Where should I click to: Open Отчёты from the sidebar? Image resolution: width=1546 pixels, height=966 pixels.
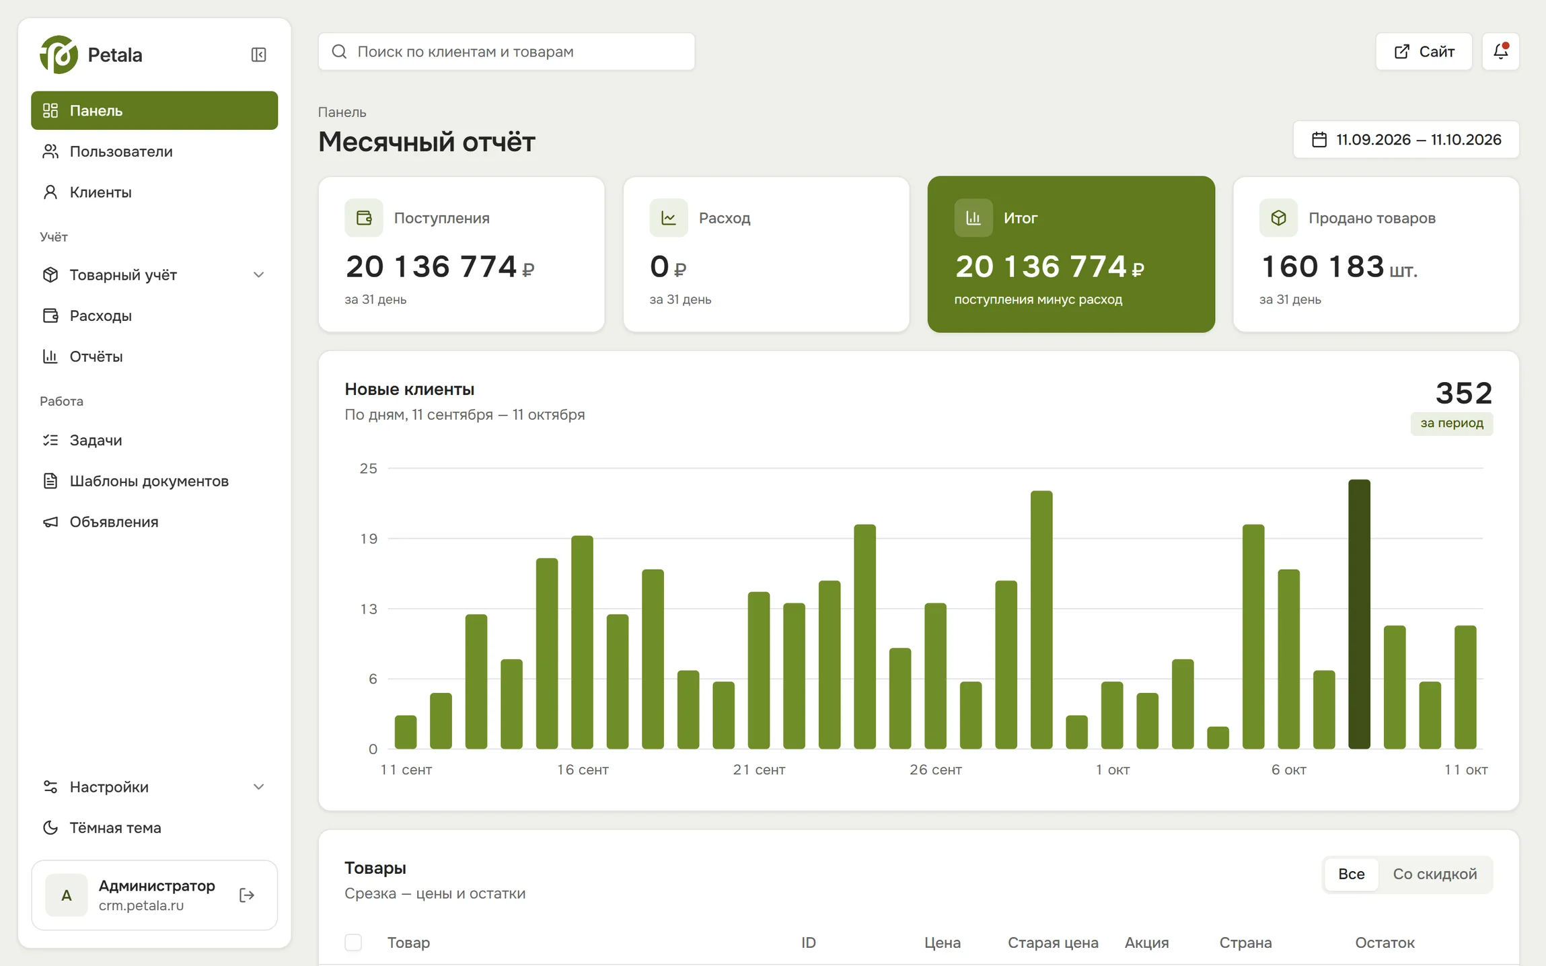pos(154,357)
